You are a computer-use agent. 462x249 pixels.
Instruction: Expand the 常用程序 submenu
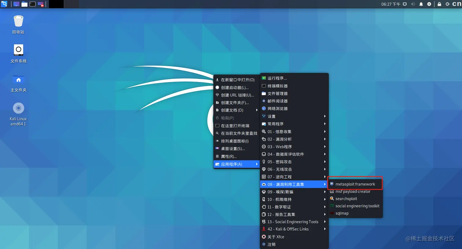(x=294, y=124)
